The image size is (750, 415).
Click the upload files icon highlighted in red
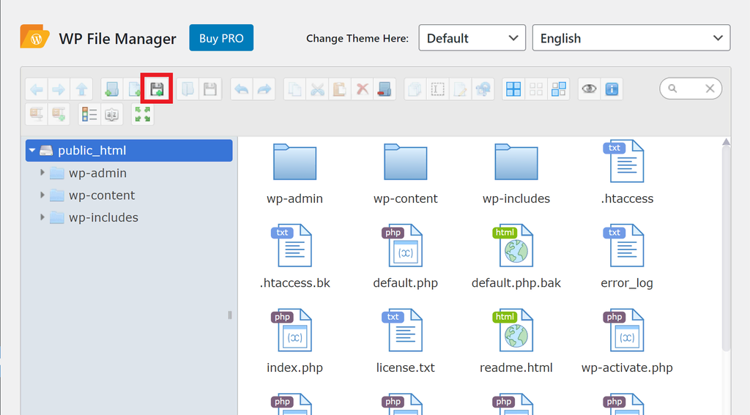157,89
